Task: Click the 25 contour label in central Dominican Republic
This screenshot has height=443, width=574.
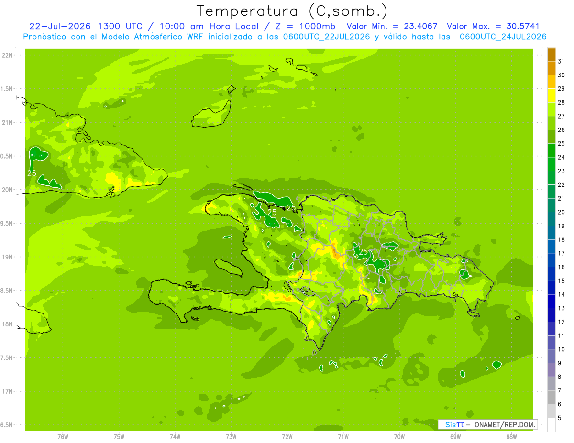Action: pos(363,251)
